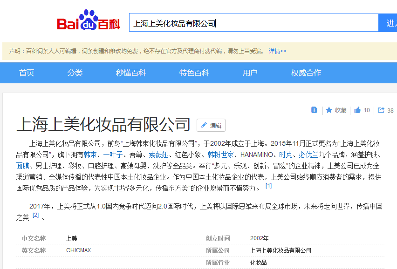Image resolution: width=397 pixels, height=269 pixels.
Task: Open the 必优兰 brand link
Action: pos(308,155)
